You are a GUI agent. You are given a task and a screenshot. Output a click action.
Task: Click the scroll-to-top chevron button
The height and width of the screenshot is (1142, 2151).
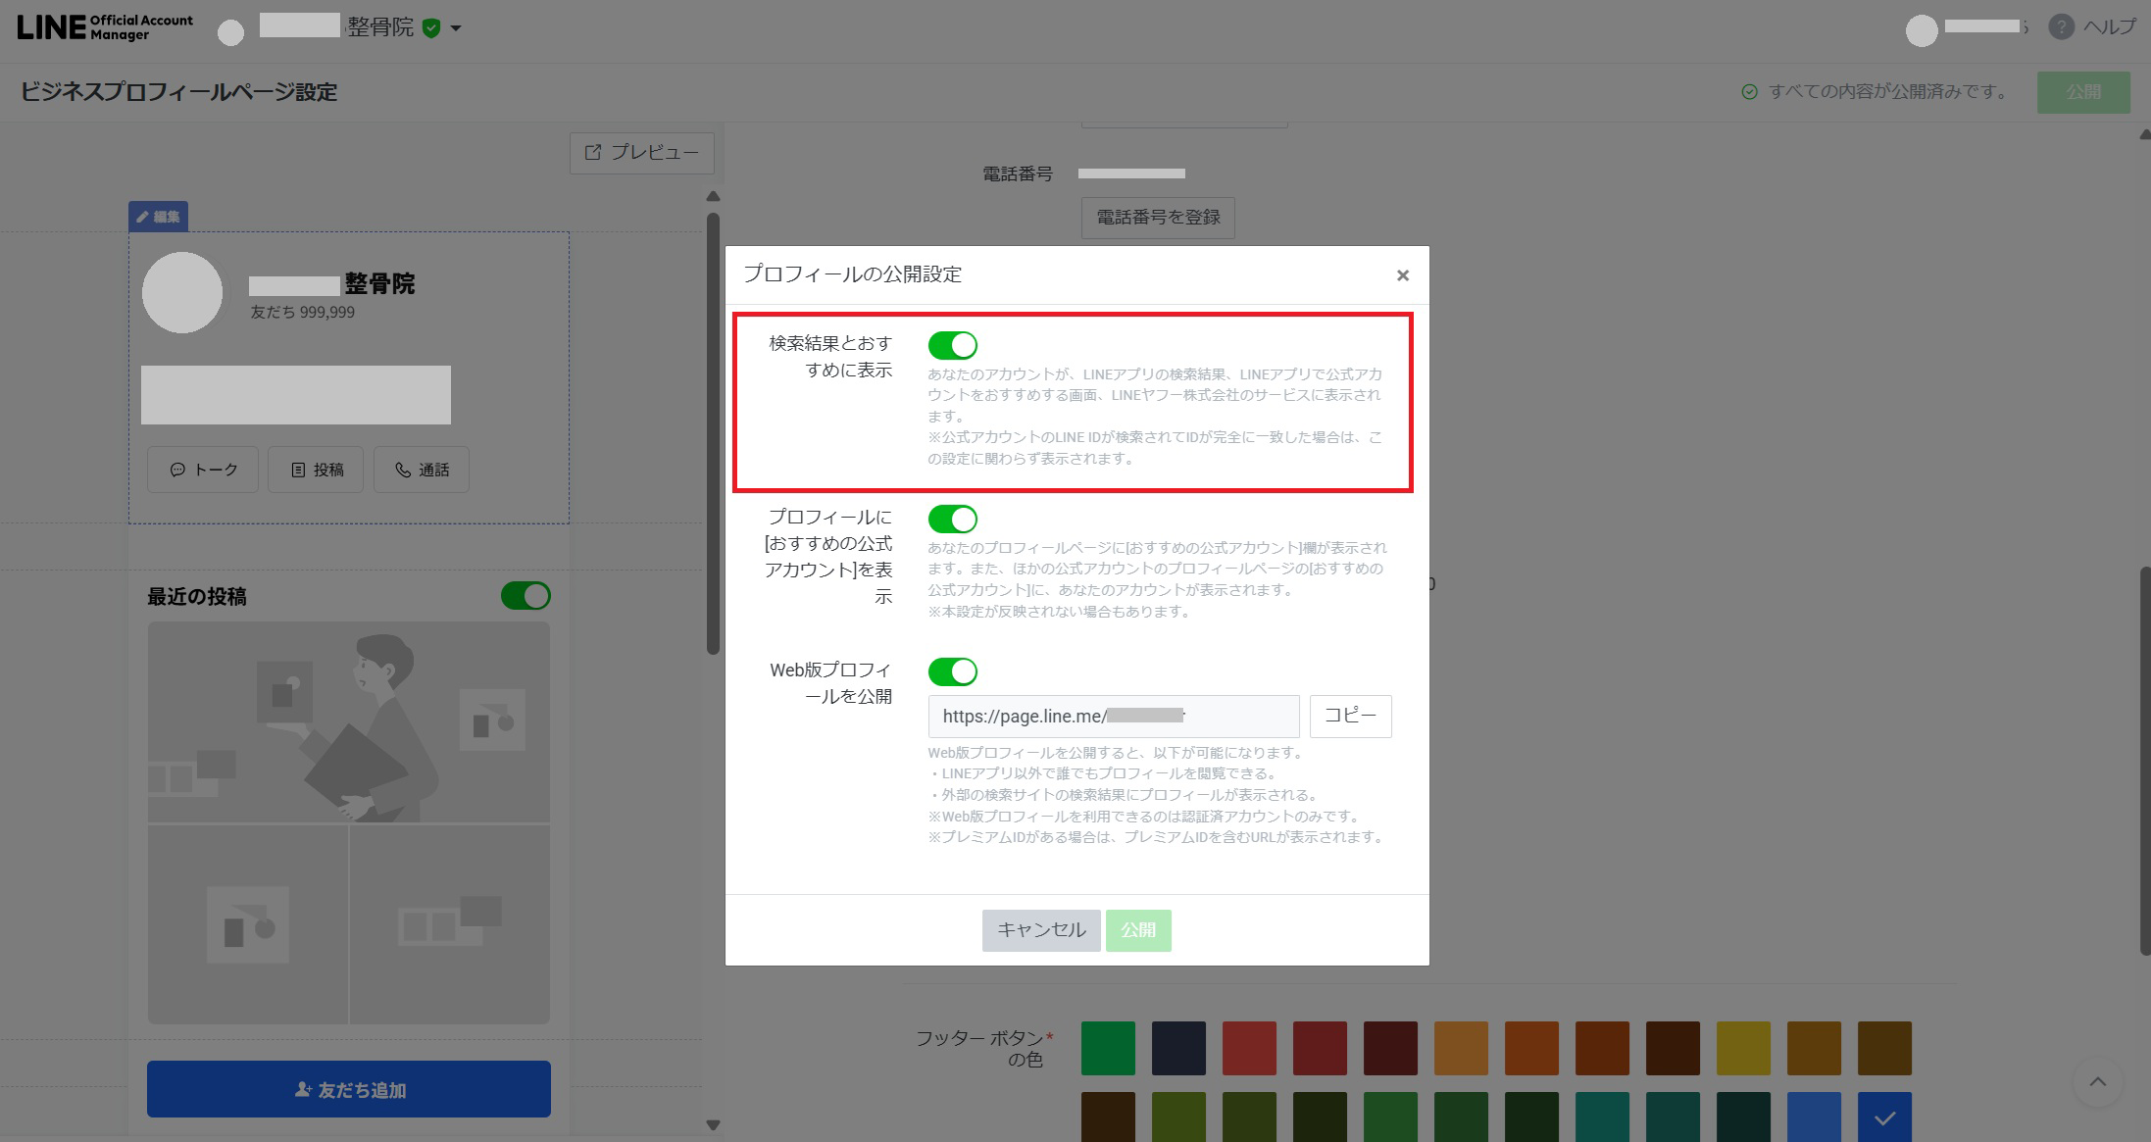click(2098, 1082)
